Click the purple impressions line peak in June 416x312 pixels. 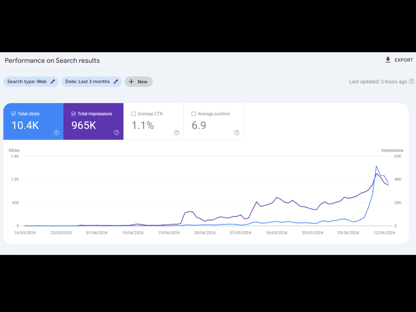376,173
